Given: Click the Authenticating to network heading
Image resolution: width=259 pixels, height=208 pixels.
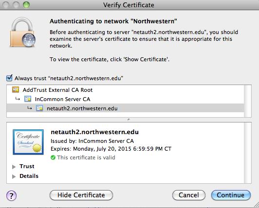Looking at the screenshot, I should point(113,21).
